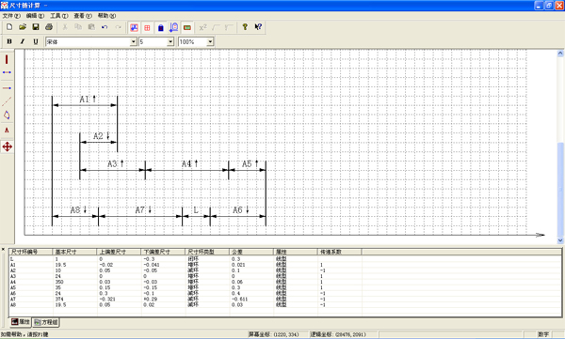The height and width of the screenshot is (339, 565).
Task: Save the document with floppy disk icon
Action: 36,27
